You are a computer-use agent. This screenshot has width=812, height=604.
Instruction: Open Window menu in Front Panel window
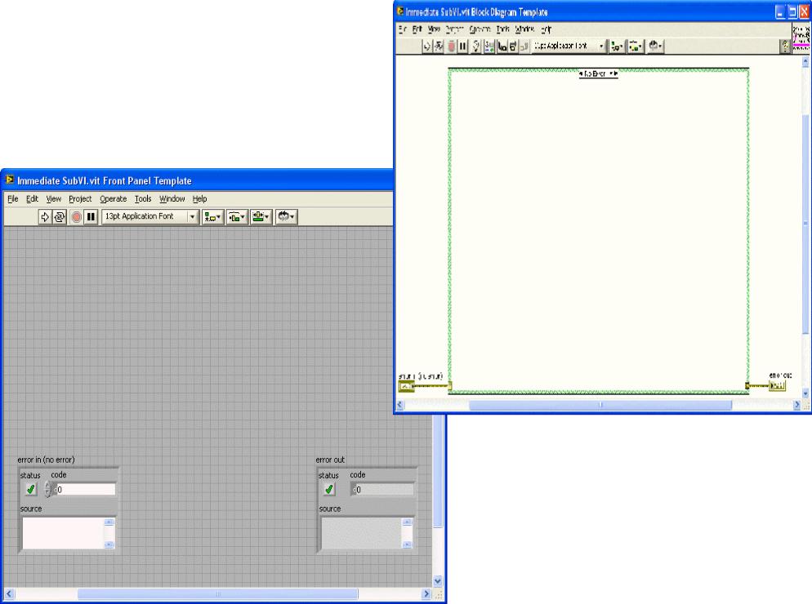pyautogui.click(x=172, y=198)
